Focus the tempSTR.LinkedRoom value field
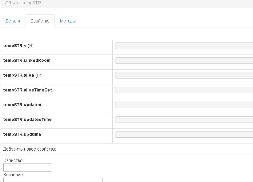The width and height of the screenshot is (253, 182). click(184, 61)
